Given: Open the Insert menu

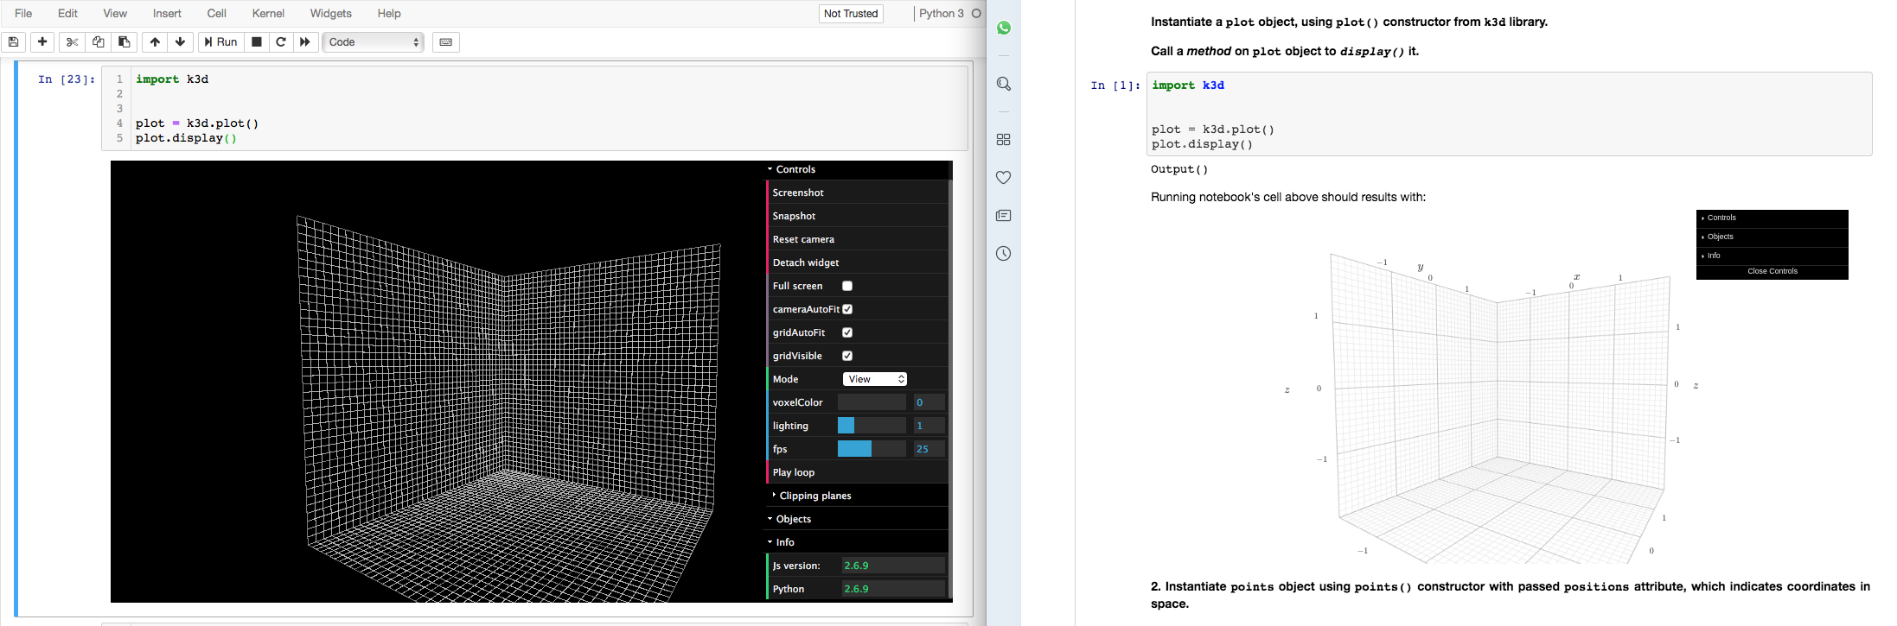Looking at the screenshot, I should click(167, 13).
